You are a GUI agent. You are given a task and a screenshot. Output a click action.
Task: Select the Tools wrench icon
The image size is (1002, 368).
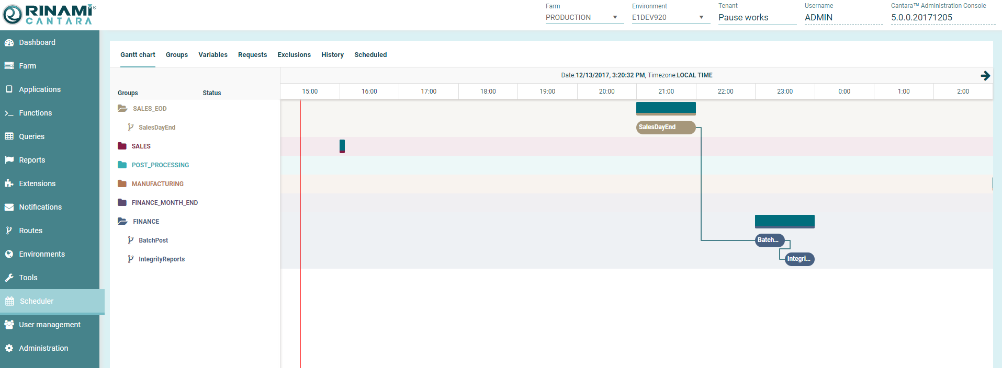click(x=9, y=278)
